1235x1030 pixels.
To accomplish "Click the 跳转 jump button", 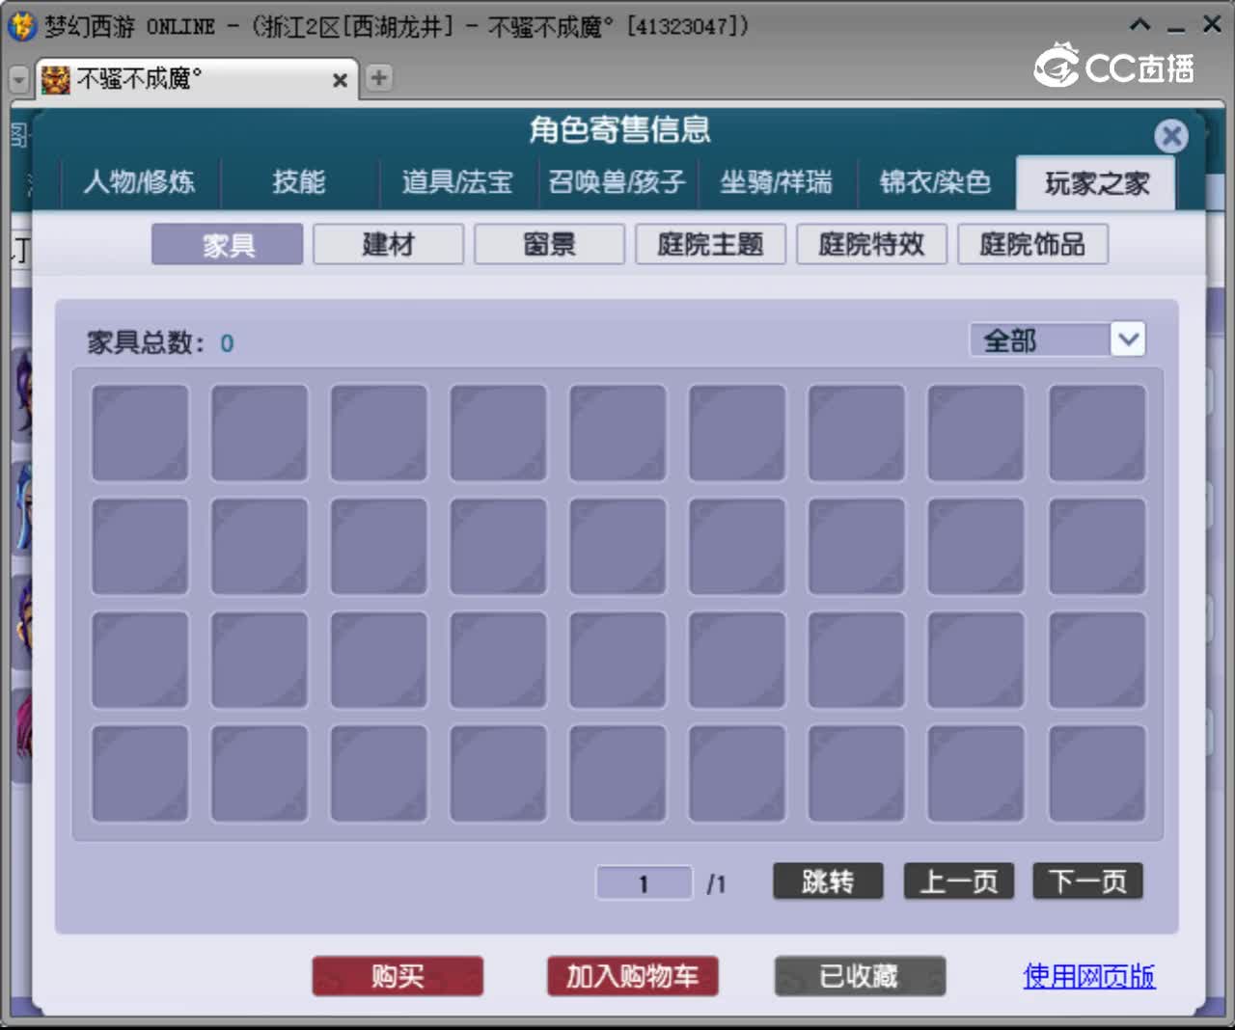I will [x=828, y=881].
